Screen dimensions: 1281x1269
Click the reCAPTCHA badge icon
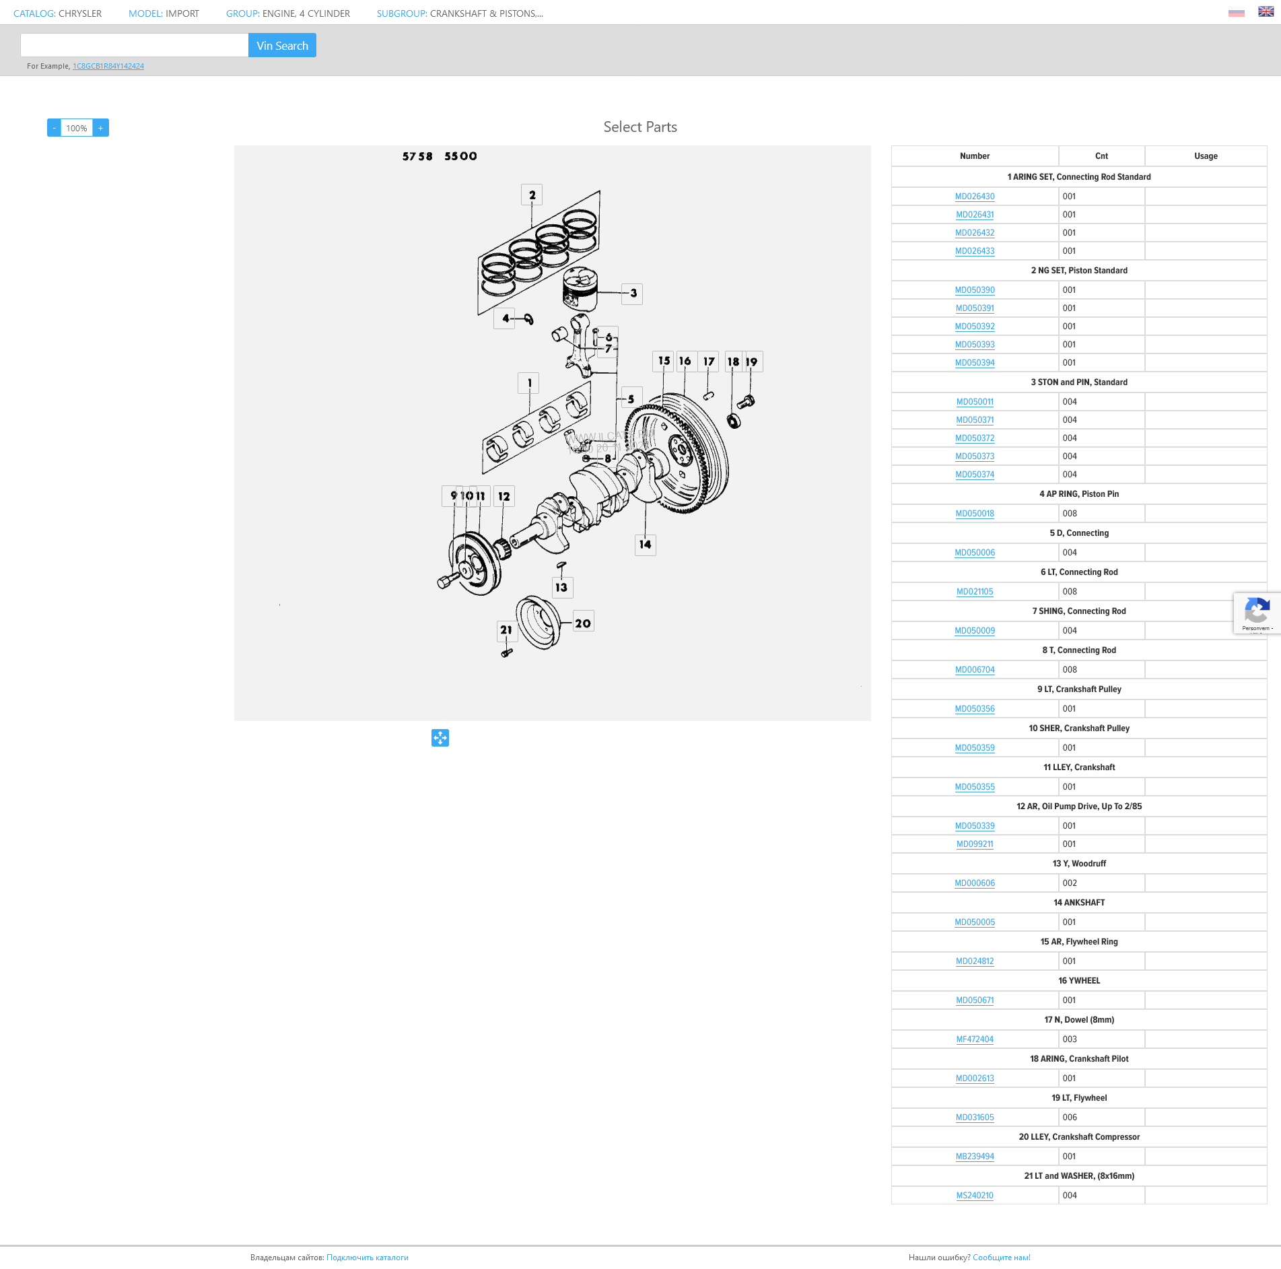pyautogui.click(x=1256, y=612)
